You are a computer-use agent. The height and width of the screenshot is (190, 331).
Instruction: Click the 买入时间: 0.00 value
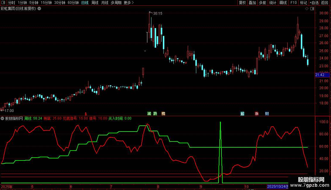(120, 118)
